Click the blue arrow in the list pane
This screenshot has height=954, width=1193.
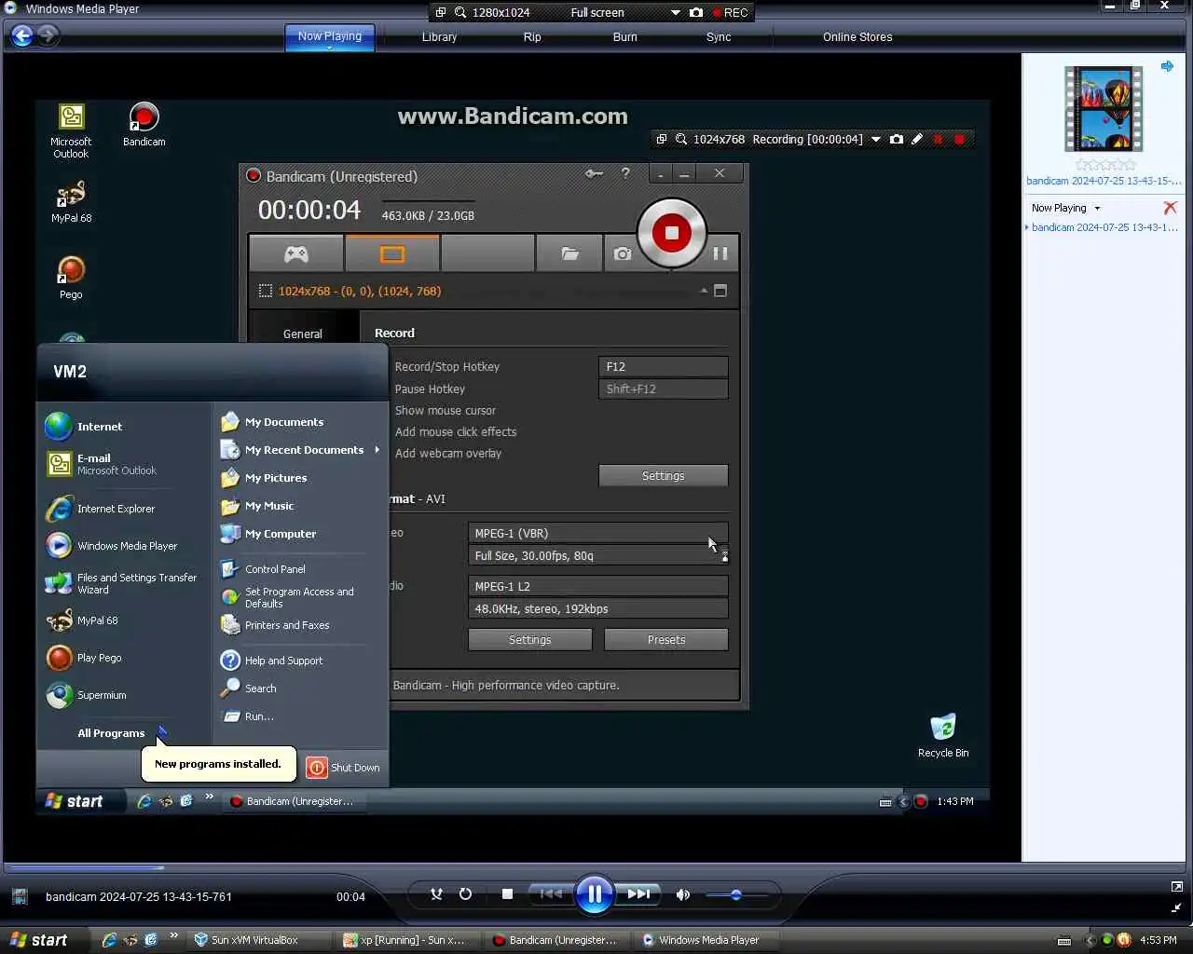coord(1167,66)
